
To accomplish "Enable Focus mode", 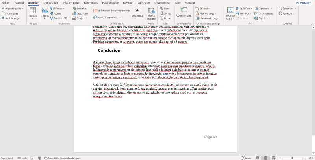I will [246, 158].
